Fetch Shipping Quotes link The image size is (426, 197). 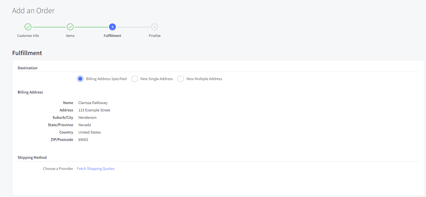click(x=96, y=169)
